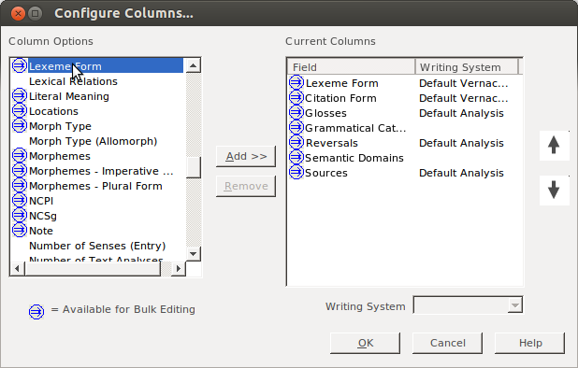Screen dimensions: 578x368
Task: Click the bulk-edit icon beside Morphemes
Action: pos(19,156)
